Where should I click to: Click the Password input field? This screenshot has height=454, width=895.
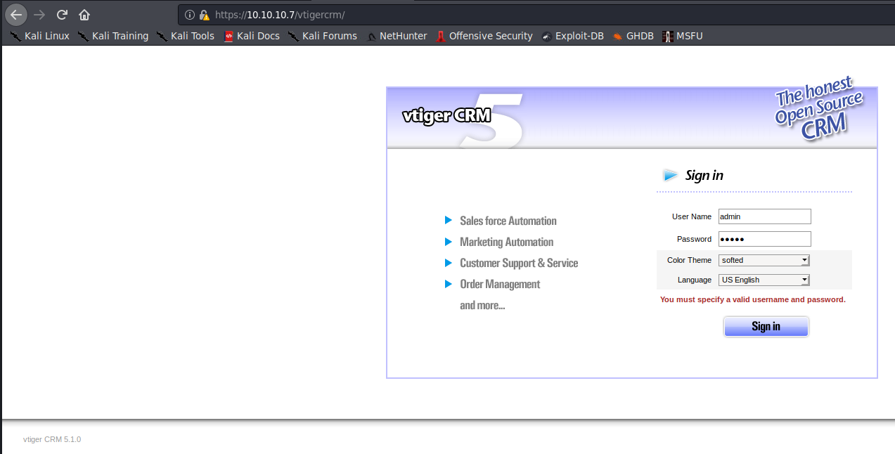[765, 239]
